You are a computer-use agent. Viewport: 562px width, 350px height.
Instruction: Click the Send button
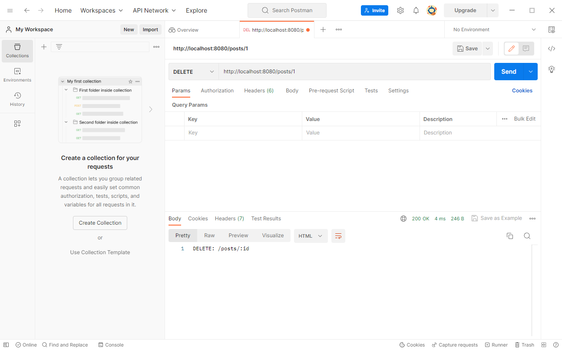click(509, 72)
